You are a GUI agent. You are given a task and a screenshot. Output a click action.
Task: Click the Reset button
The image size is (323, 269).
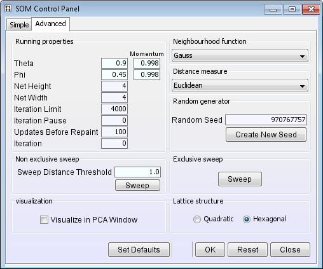click(x=247, y=249)
